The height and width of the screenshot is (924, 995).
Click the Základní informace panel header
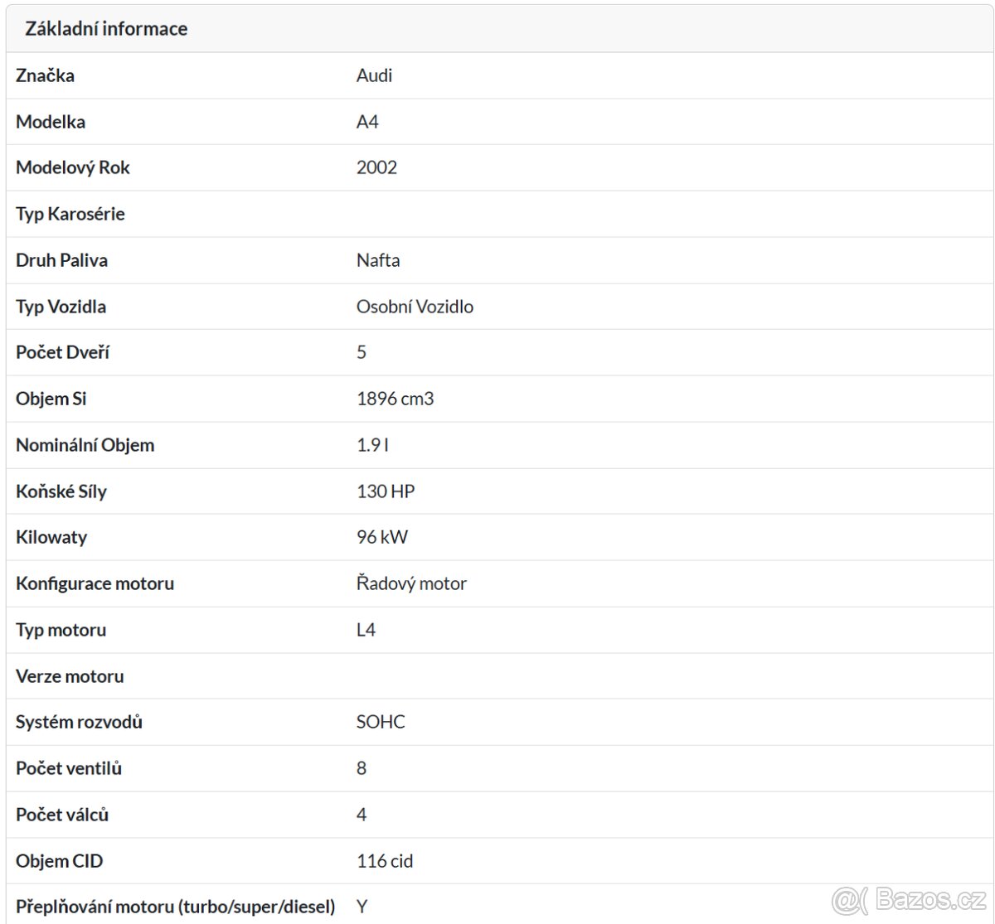pos(106,29)
